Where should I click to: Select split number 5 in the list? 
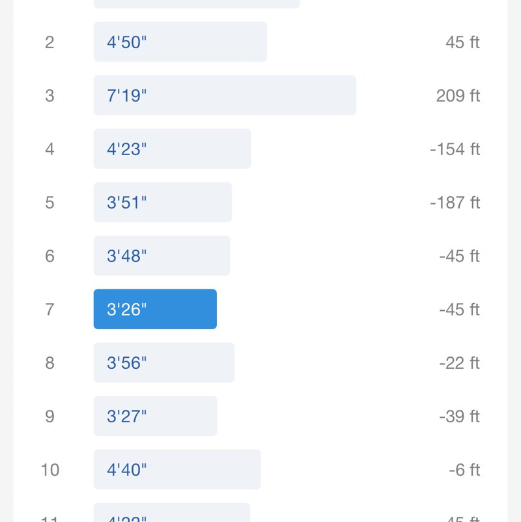pos(49,203)
